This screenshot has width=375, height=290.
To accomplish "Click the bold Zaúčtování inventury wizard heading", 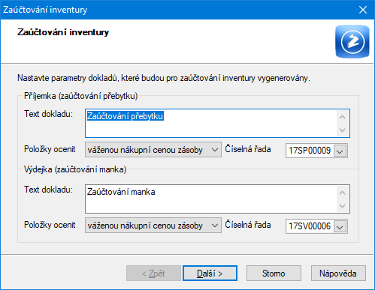I will pyautogui.click(x=63, y=32).
